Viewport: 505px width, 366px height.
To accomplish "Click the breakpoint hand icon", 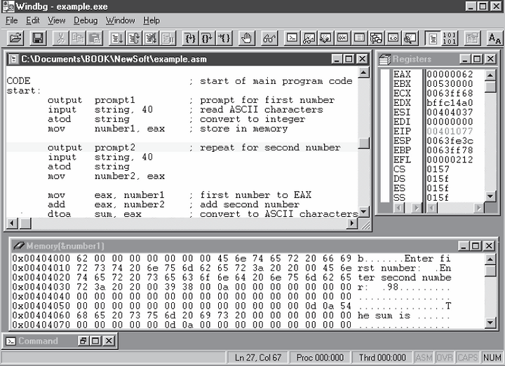I will pyautogui.click(x=247, y=38).
